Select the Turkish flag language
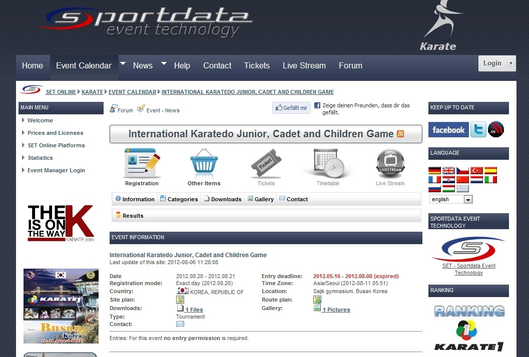 (x=477, y=171)
